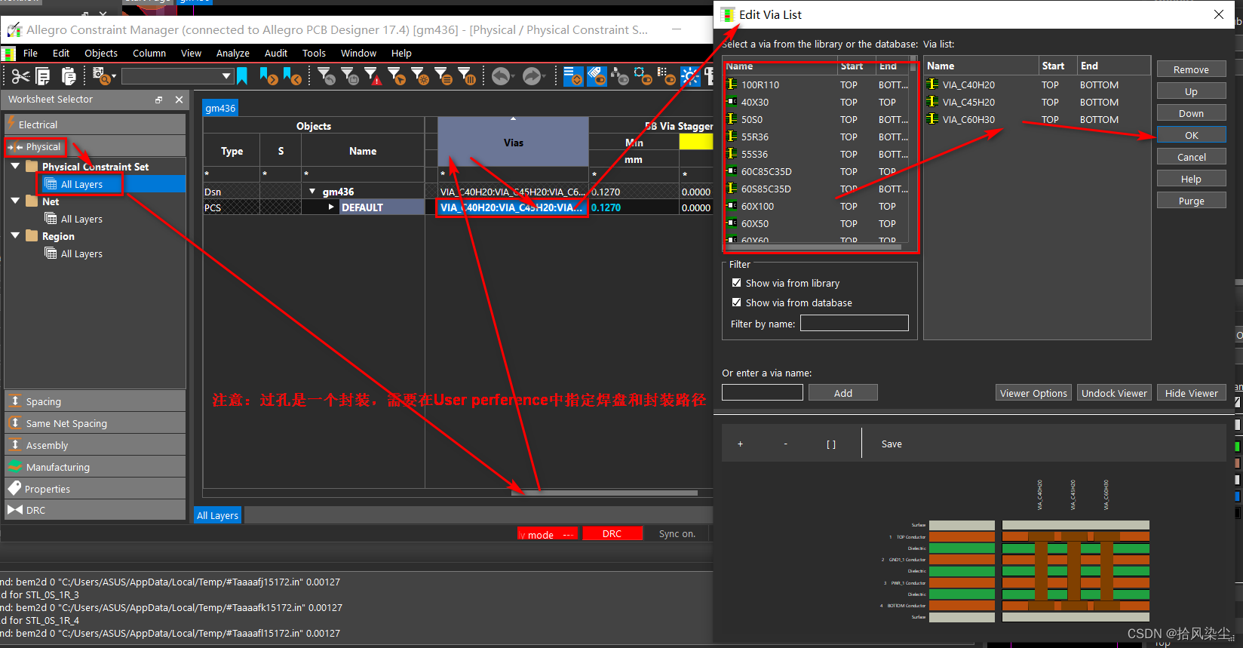This screenshot has width=1243, height=648.
Task: Click the VIA_C40H20 padstack icon in Via list
Action: [932, 84]
